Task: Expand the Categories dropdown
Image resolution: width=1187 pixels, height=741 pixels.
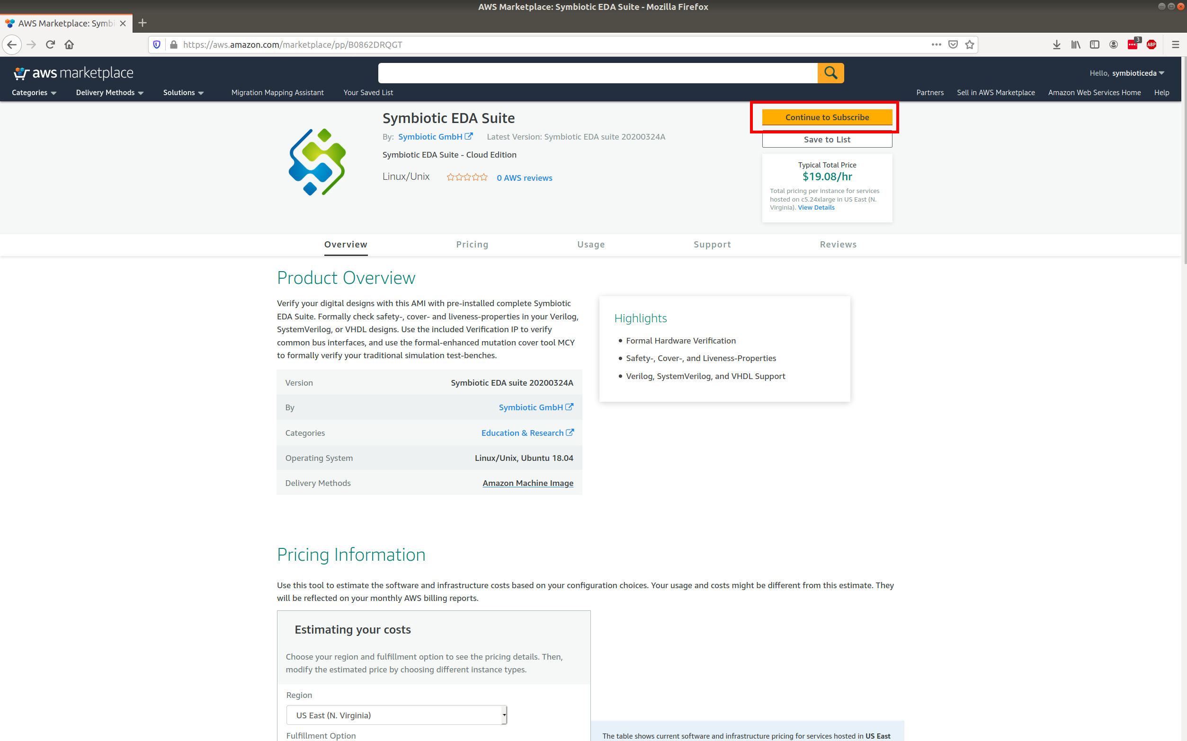Action: [x=34, y=93]
